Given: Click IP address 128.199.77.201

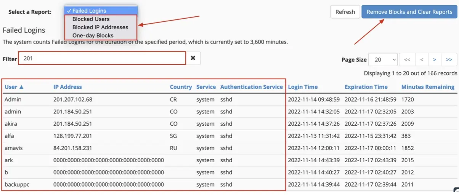Looking at the screenshot, I should pos(73,136).
